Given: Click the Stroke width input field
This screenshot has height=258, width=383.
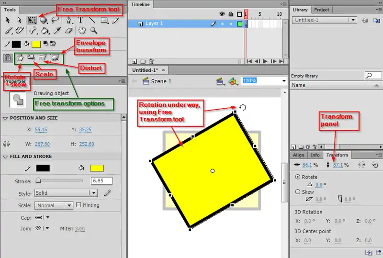Looking at the screenshot, I should tap(101, 181).
